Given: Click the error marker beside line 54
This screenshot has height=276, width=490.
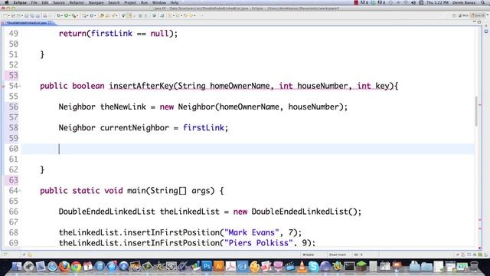Looking at the screenshot, I should point(3,86).
